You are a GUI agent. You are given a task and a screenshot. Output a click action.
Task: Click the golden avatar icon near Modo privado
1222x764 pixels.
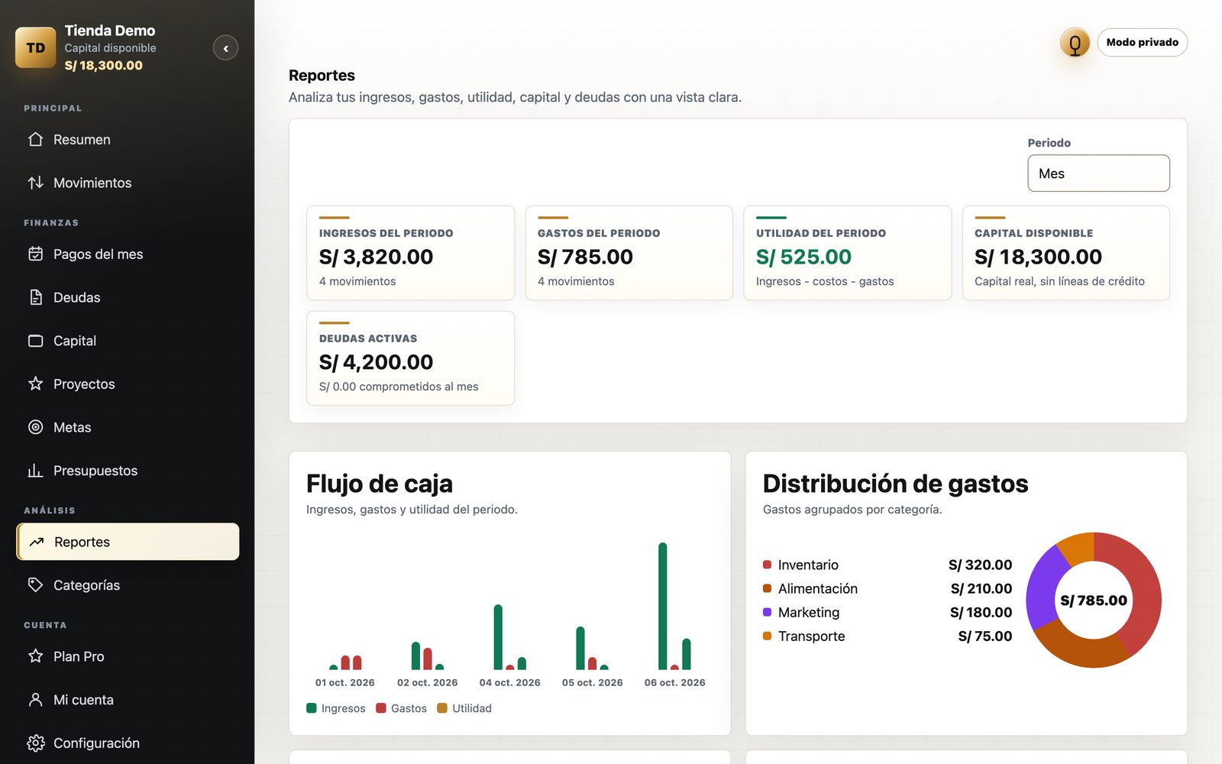(x=1075, y=43)
